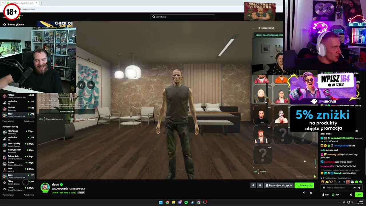This screenshot has height=206, width=366.
Task: Click the search magnifier icon
Action: point(154,17)
